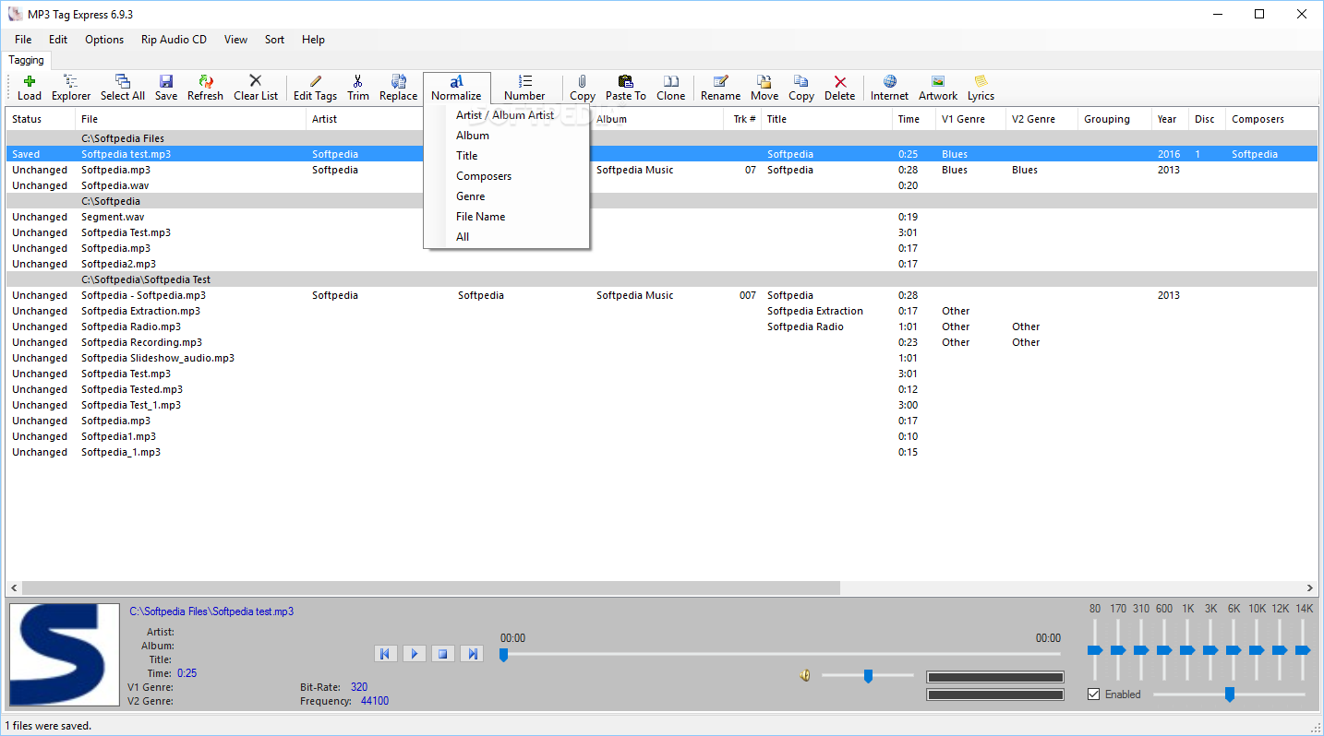Click the Copy files icon next to Move
The width and height of the screenshot is (1324, 736).
coord(801,88)
